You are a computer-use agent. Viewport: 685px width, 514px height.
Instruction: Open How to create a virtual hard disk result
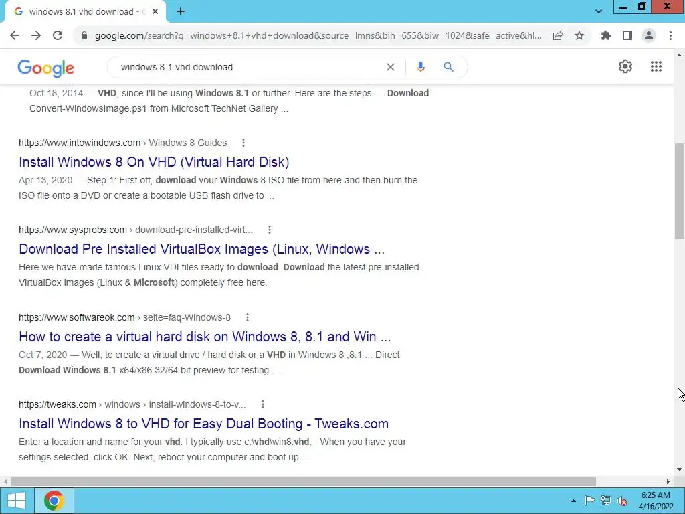point(205,337)
